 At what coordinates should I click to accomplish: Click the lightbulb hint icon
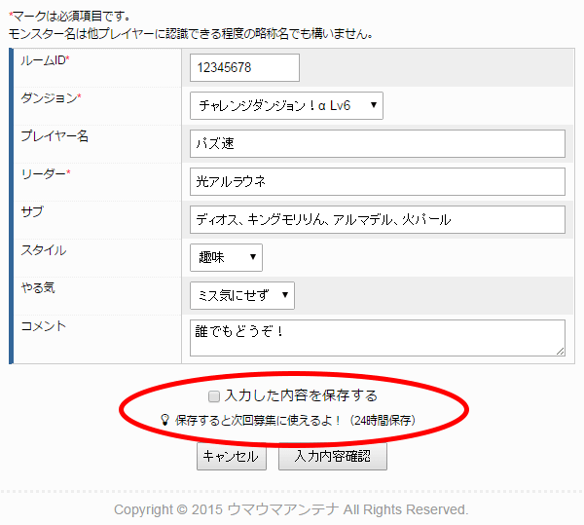(164, 420)
